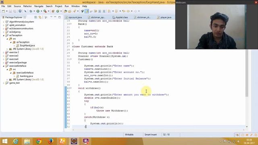Image resolution: width=258 pixels, height=145 pixels.
Task: Click the green Run button in toolbar
Action: click(x=38, y=11)
